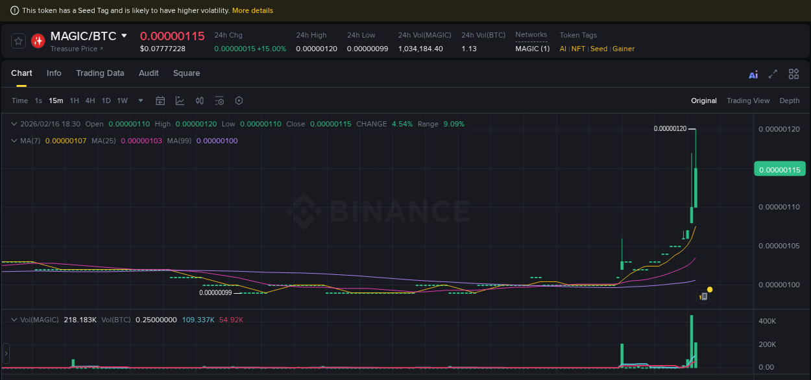Open the Gainer token tag link
The width and height of the screenshot is (811, 380).
click(x=623, y=49)
